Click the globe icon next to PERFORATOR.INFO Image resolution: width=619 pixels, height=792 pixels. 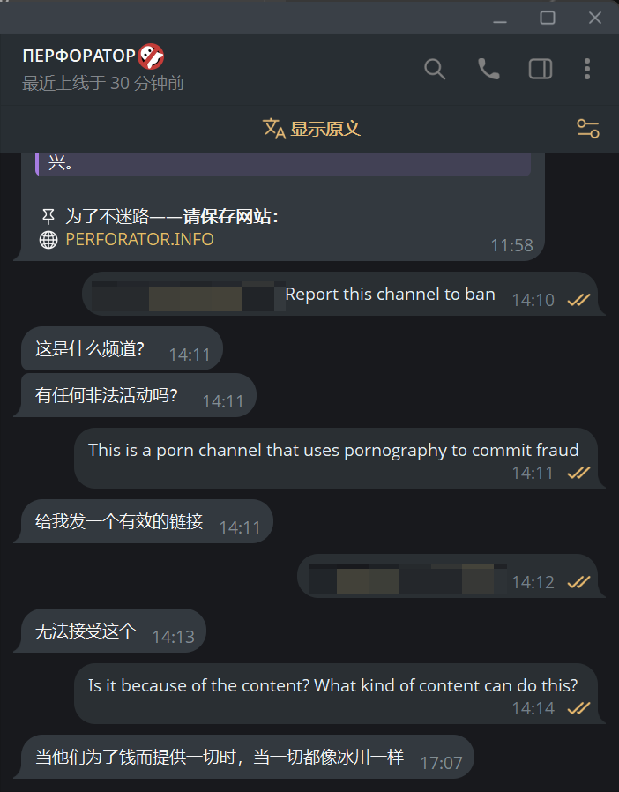pyautogui.click(x=48, y=240)
